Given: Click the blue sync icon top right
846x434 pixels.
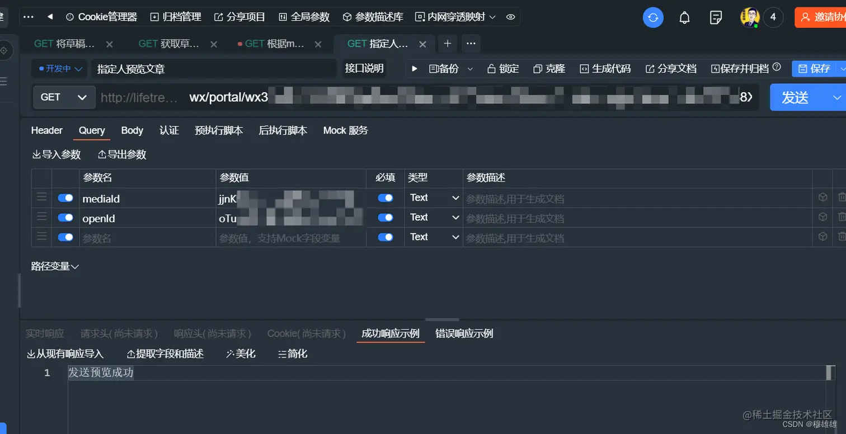Looking at the screenshot, I should click(x=653, y=17).
